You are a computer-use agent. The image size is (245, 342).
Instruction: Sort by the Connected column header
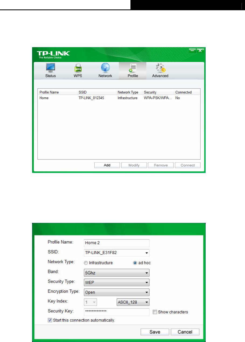pyautogui.click(x=187, y=92)
